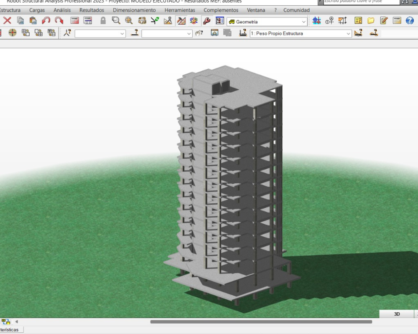Open the Peso Propio Estructura load case dropdown
The image size is (418, 334).
point(349,34)
